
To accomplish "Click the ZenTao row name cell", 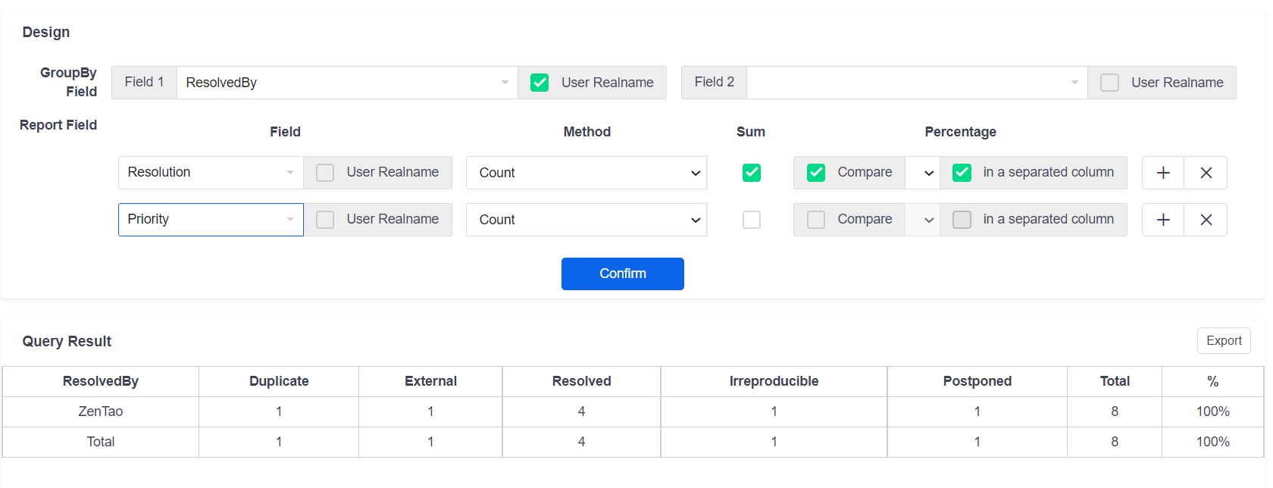I will tap(101, 411).
